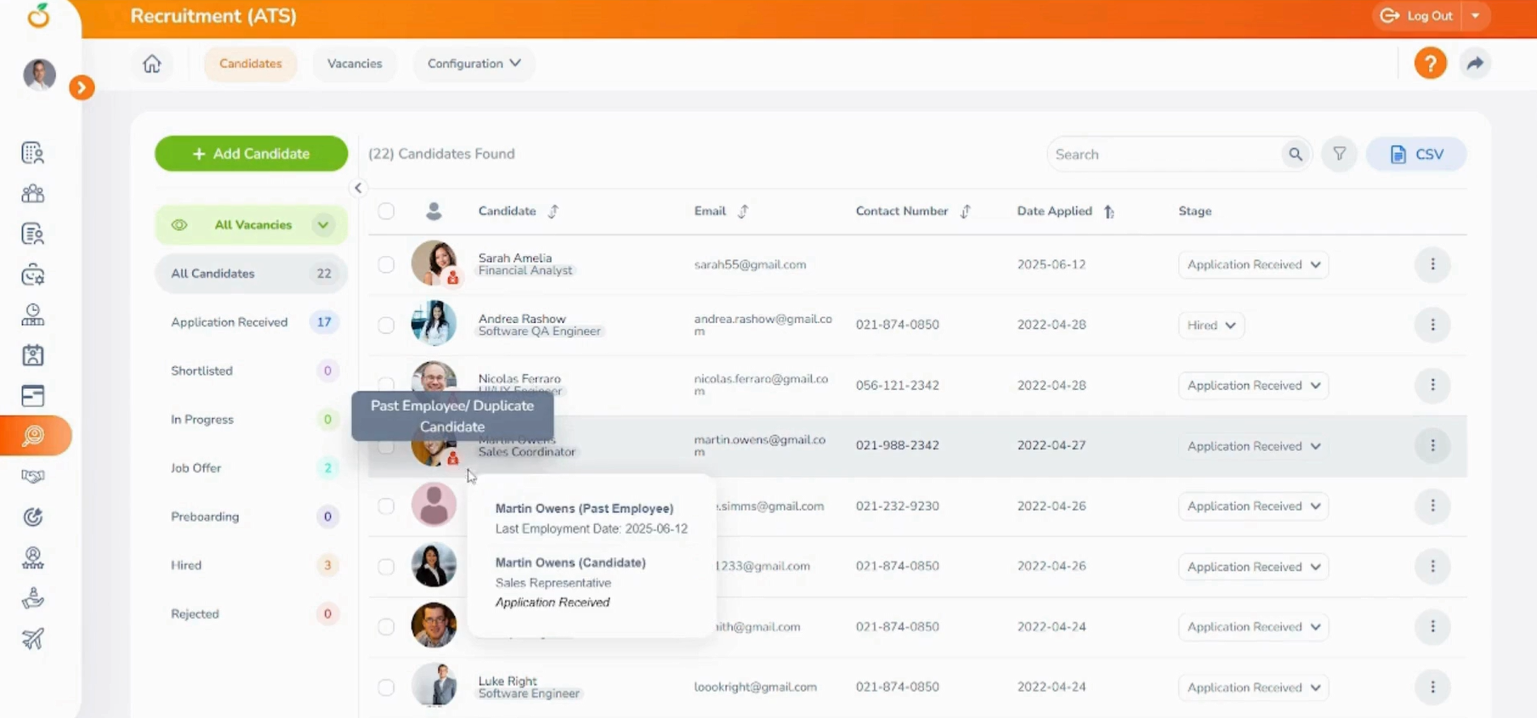
Task: Select the Job Offer stage filter
Action: point(196,468)
